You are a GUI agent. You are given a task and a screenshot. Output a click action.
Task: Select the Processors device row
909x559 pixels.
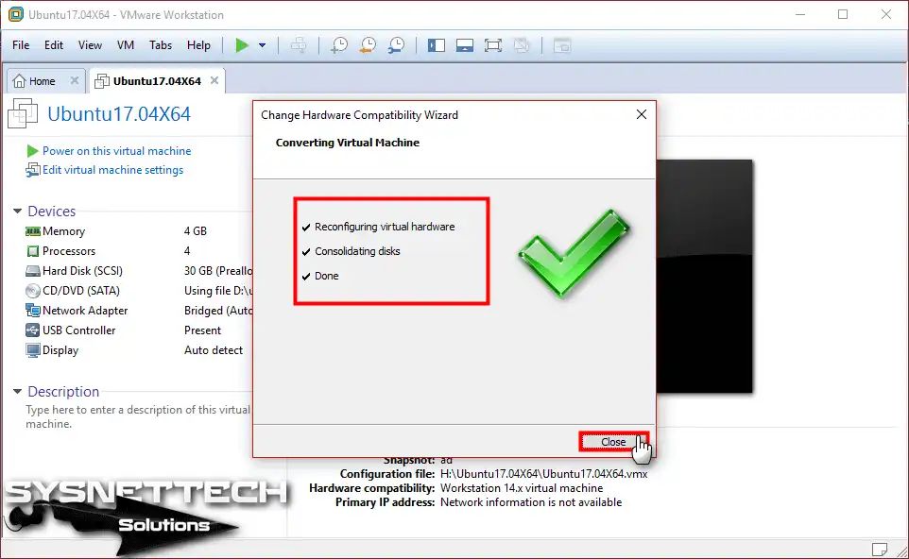(x=138, y=251)
